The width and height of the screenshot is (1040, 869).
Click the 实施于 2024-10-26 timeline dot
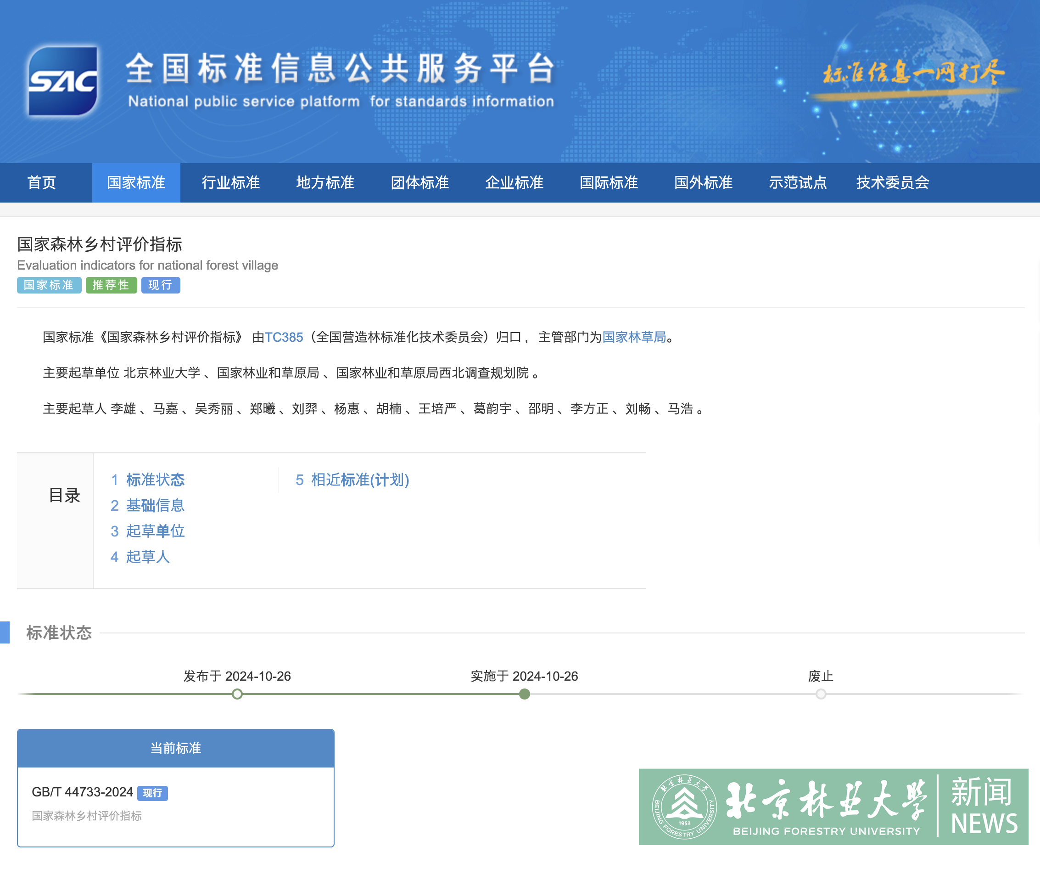pyautogui.click(x=525, y=694)
